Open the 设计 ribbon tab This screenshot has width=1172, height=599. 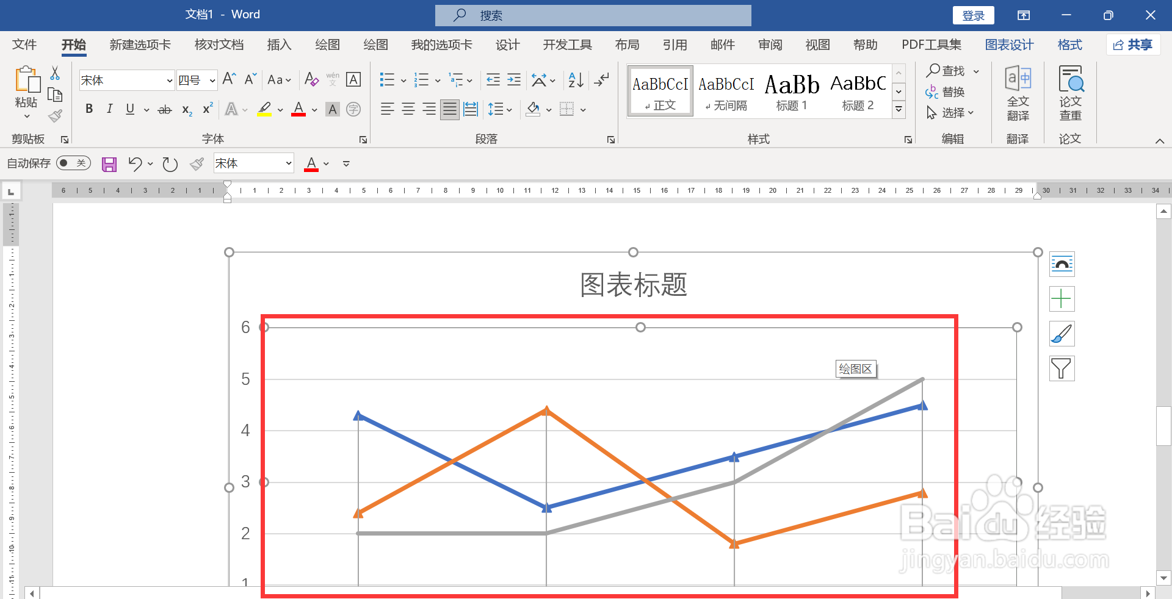[507, 45]
